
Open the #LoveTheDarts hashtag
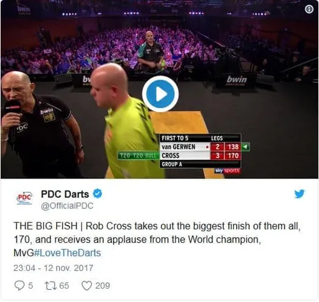point(68,253)
